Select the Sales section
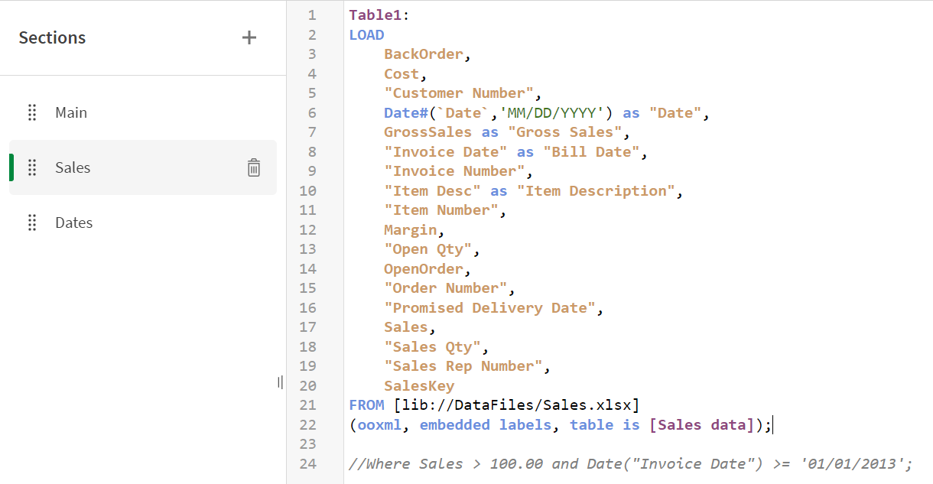This screenshot has width=933, height=484. pos(142,167)
